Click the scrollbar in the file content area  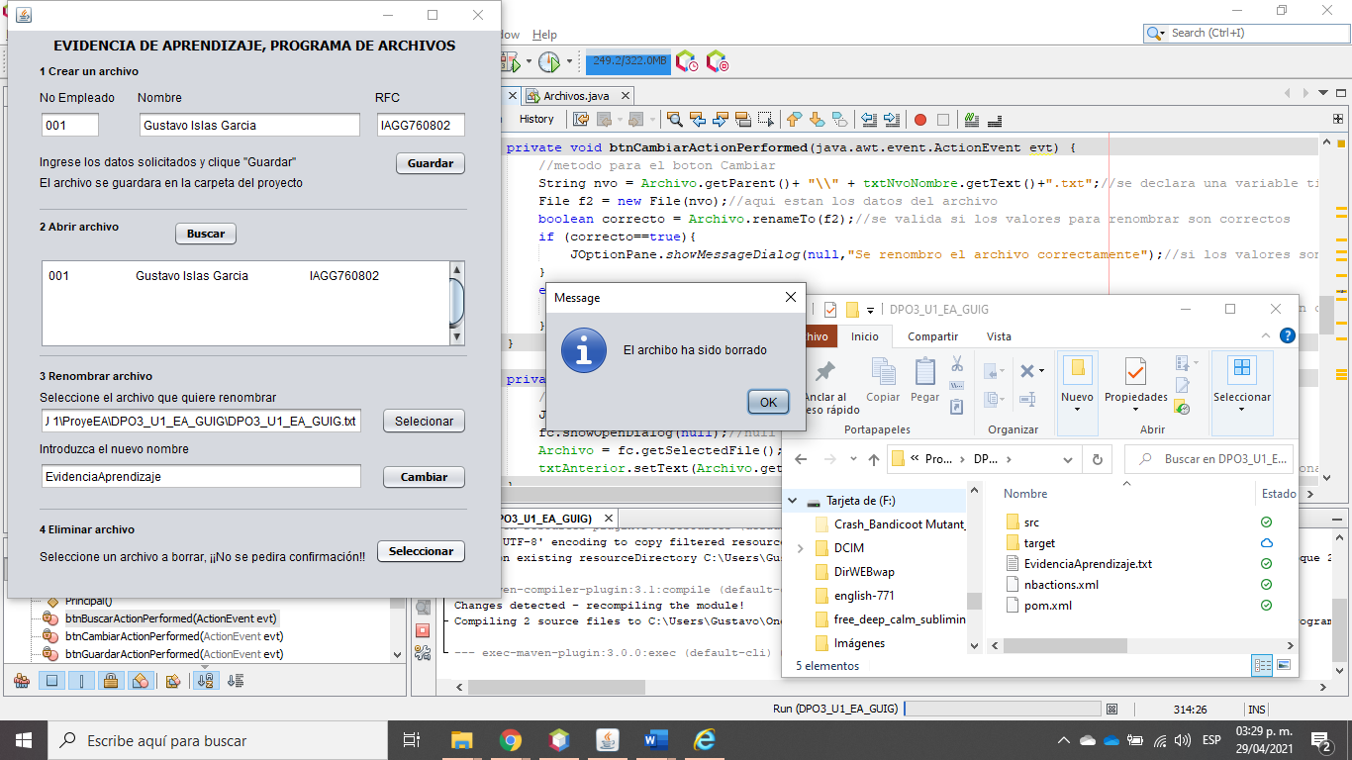click(x=456, y=303)
